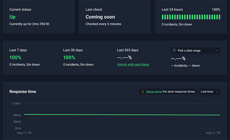Open the Setup alerts link
The image size is (230, 140).
(154, 92)
